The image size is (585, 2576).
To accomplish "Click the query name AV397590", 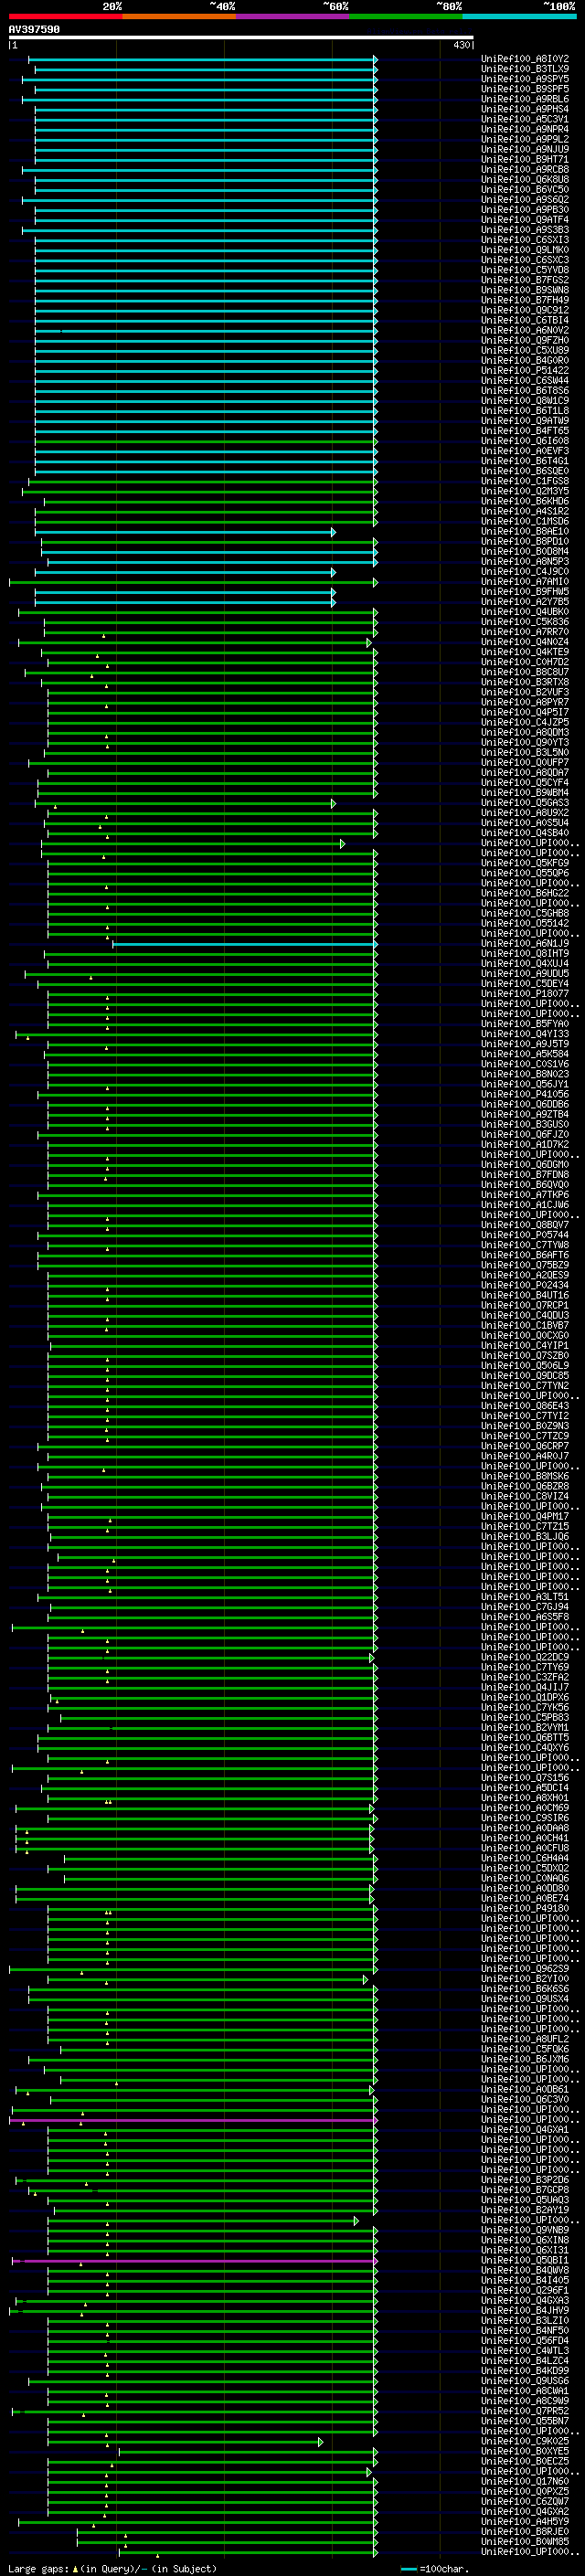I will (34, 30).
